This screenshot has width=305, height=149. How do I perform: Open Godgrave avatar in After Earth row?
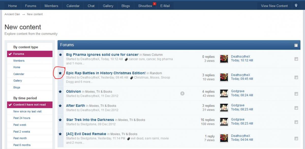coord(224,108)
